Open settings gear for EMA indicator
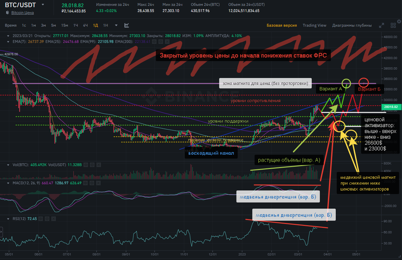 [x=161, y=42]
